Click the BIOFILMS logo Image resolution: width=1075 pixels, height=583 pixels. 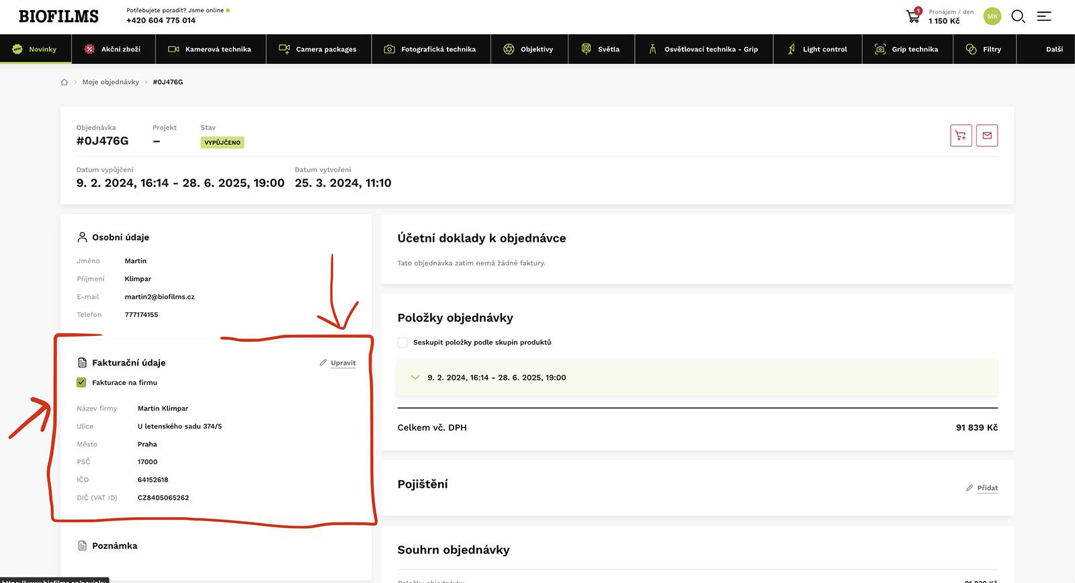tap(58, 16)
